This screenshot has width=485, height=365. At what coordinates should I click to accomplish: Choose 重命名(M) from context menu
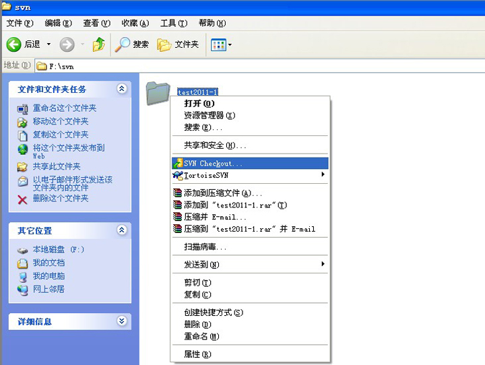click(x=250, y=336)
